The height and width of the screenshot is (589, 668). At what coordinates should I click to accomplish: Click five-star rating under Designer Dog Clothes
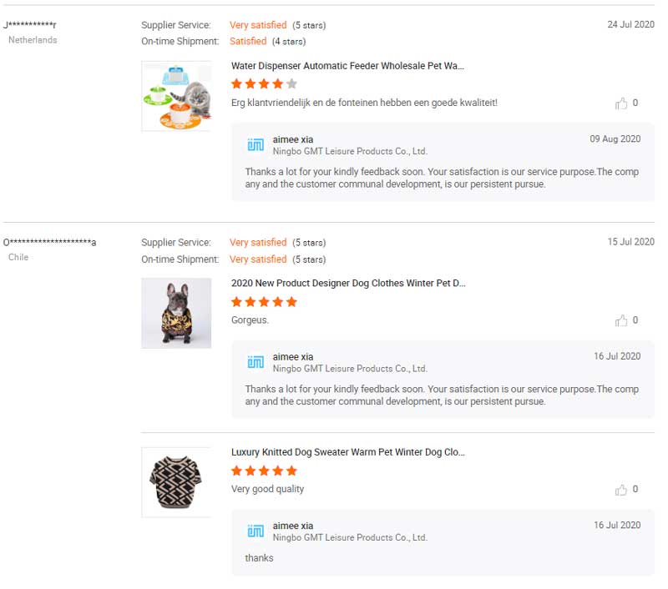264,301
